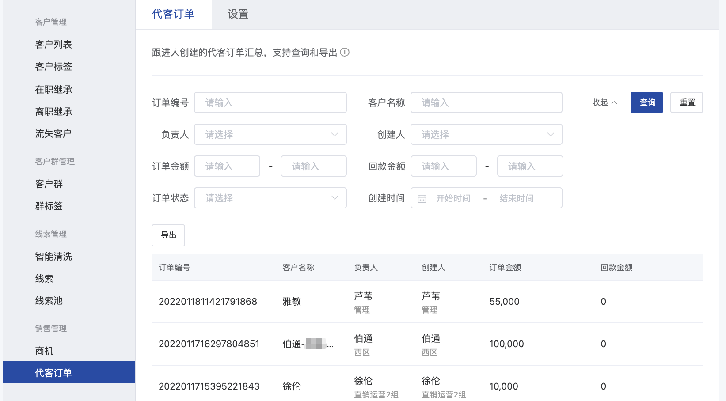Focus the 回款金额 maximum input
The width and height of the screenshot is (726, 401).
(530, 166)
